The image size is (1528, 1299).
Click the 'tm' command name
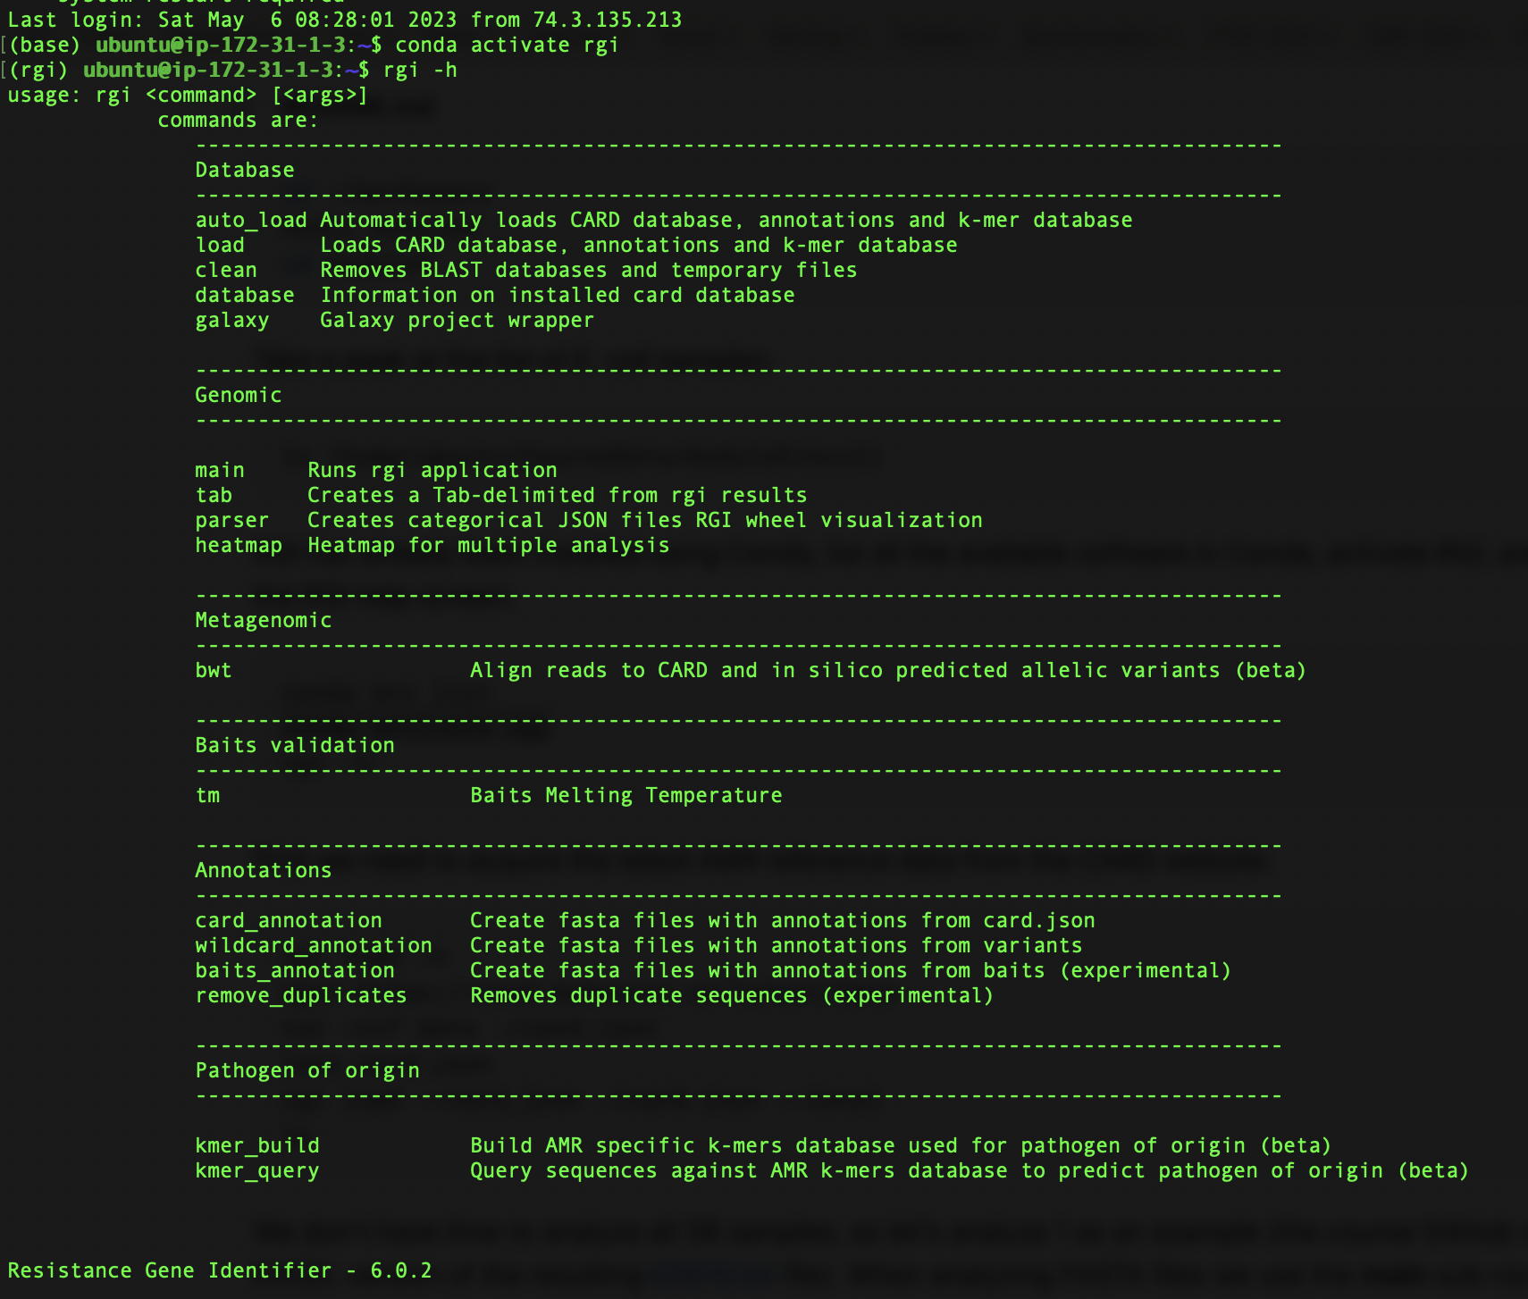point(207,795)
